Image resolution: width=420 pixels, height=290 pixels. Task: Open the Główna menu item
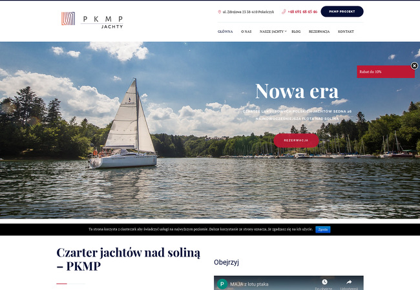[x=225, y=32]
